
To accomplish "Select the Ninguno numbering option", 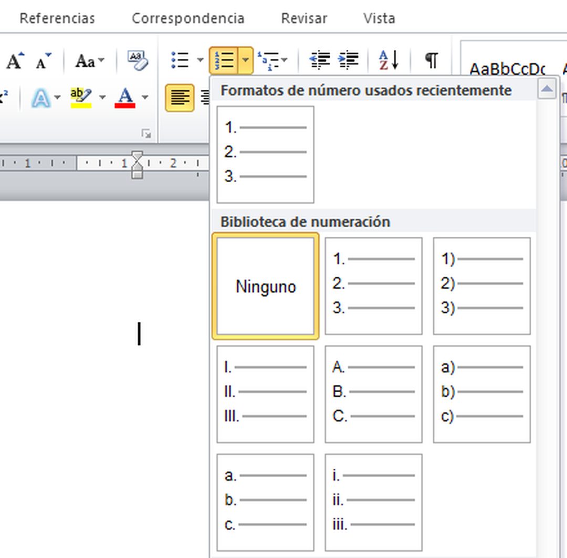I will pyautogui.click(x=265, y=286).
